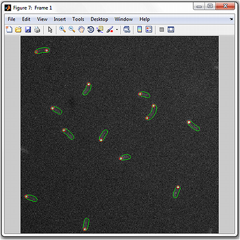
Task: Open the Tools menu
Action: 78,19
